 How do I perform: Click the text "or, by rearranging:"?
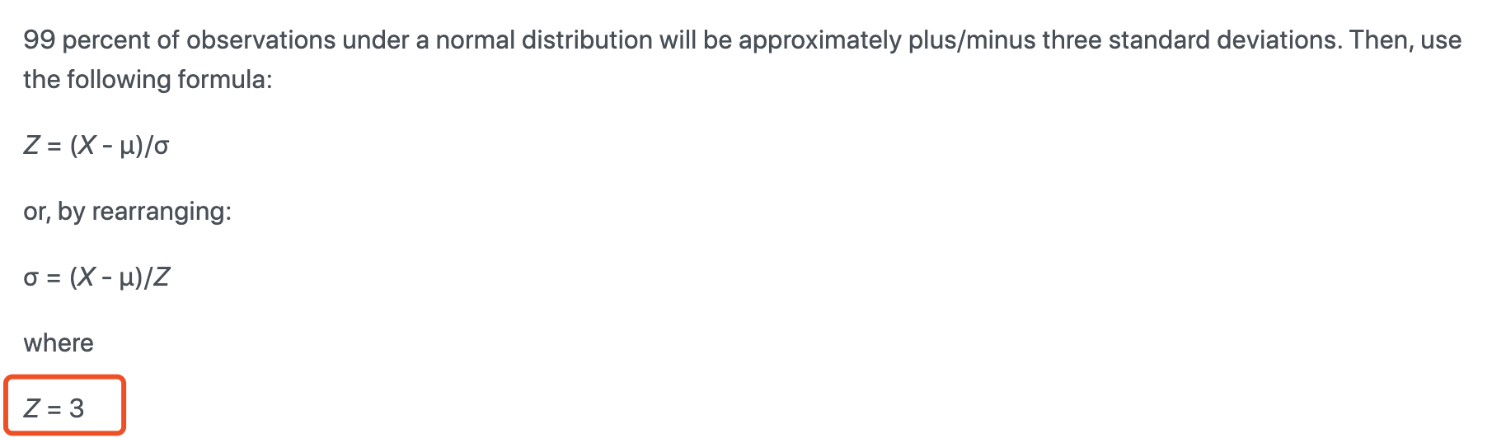127,212
